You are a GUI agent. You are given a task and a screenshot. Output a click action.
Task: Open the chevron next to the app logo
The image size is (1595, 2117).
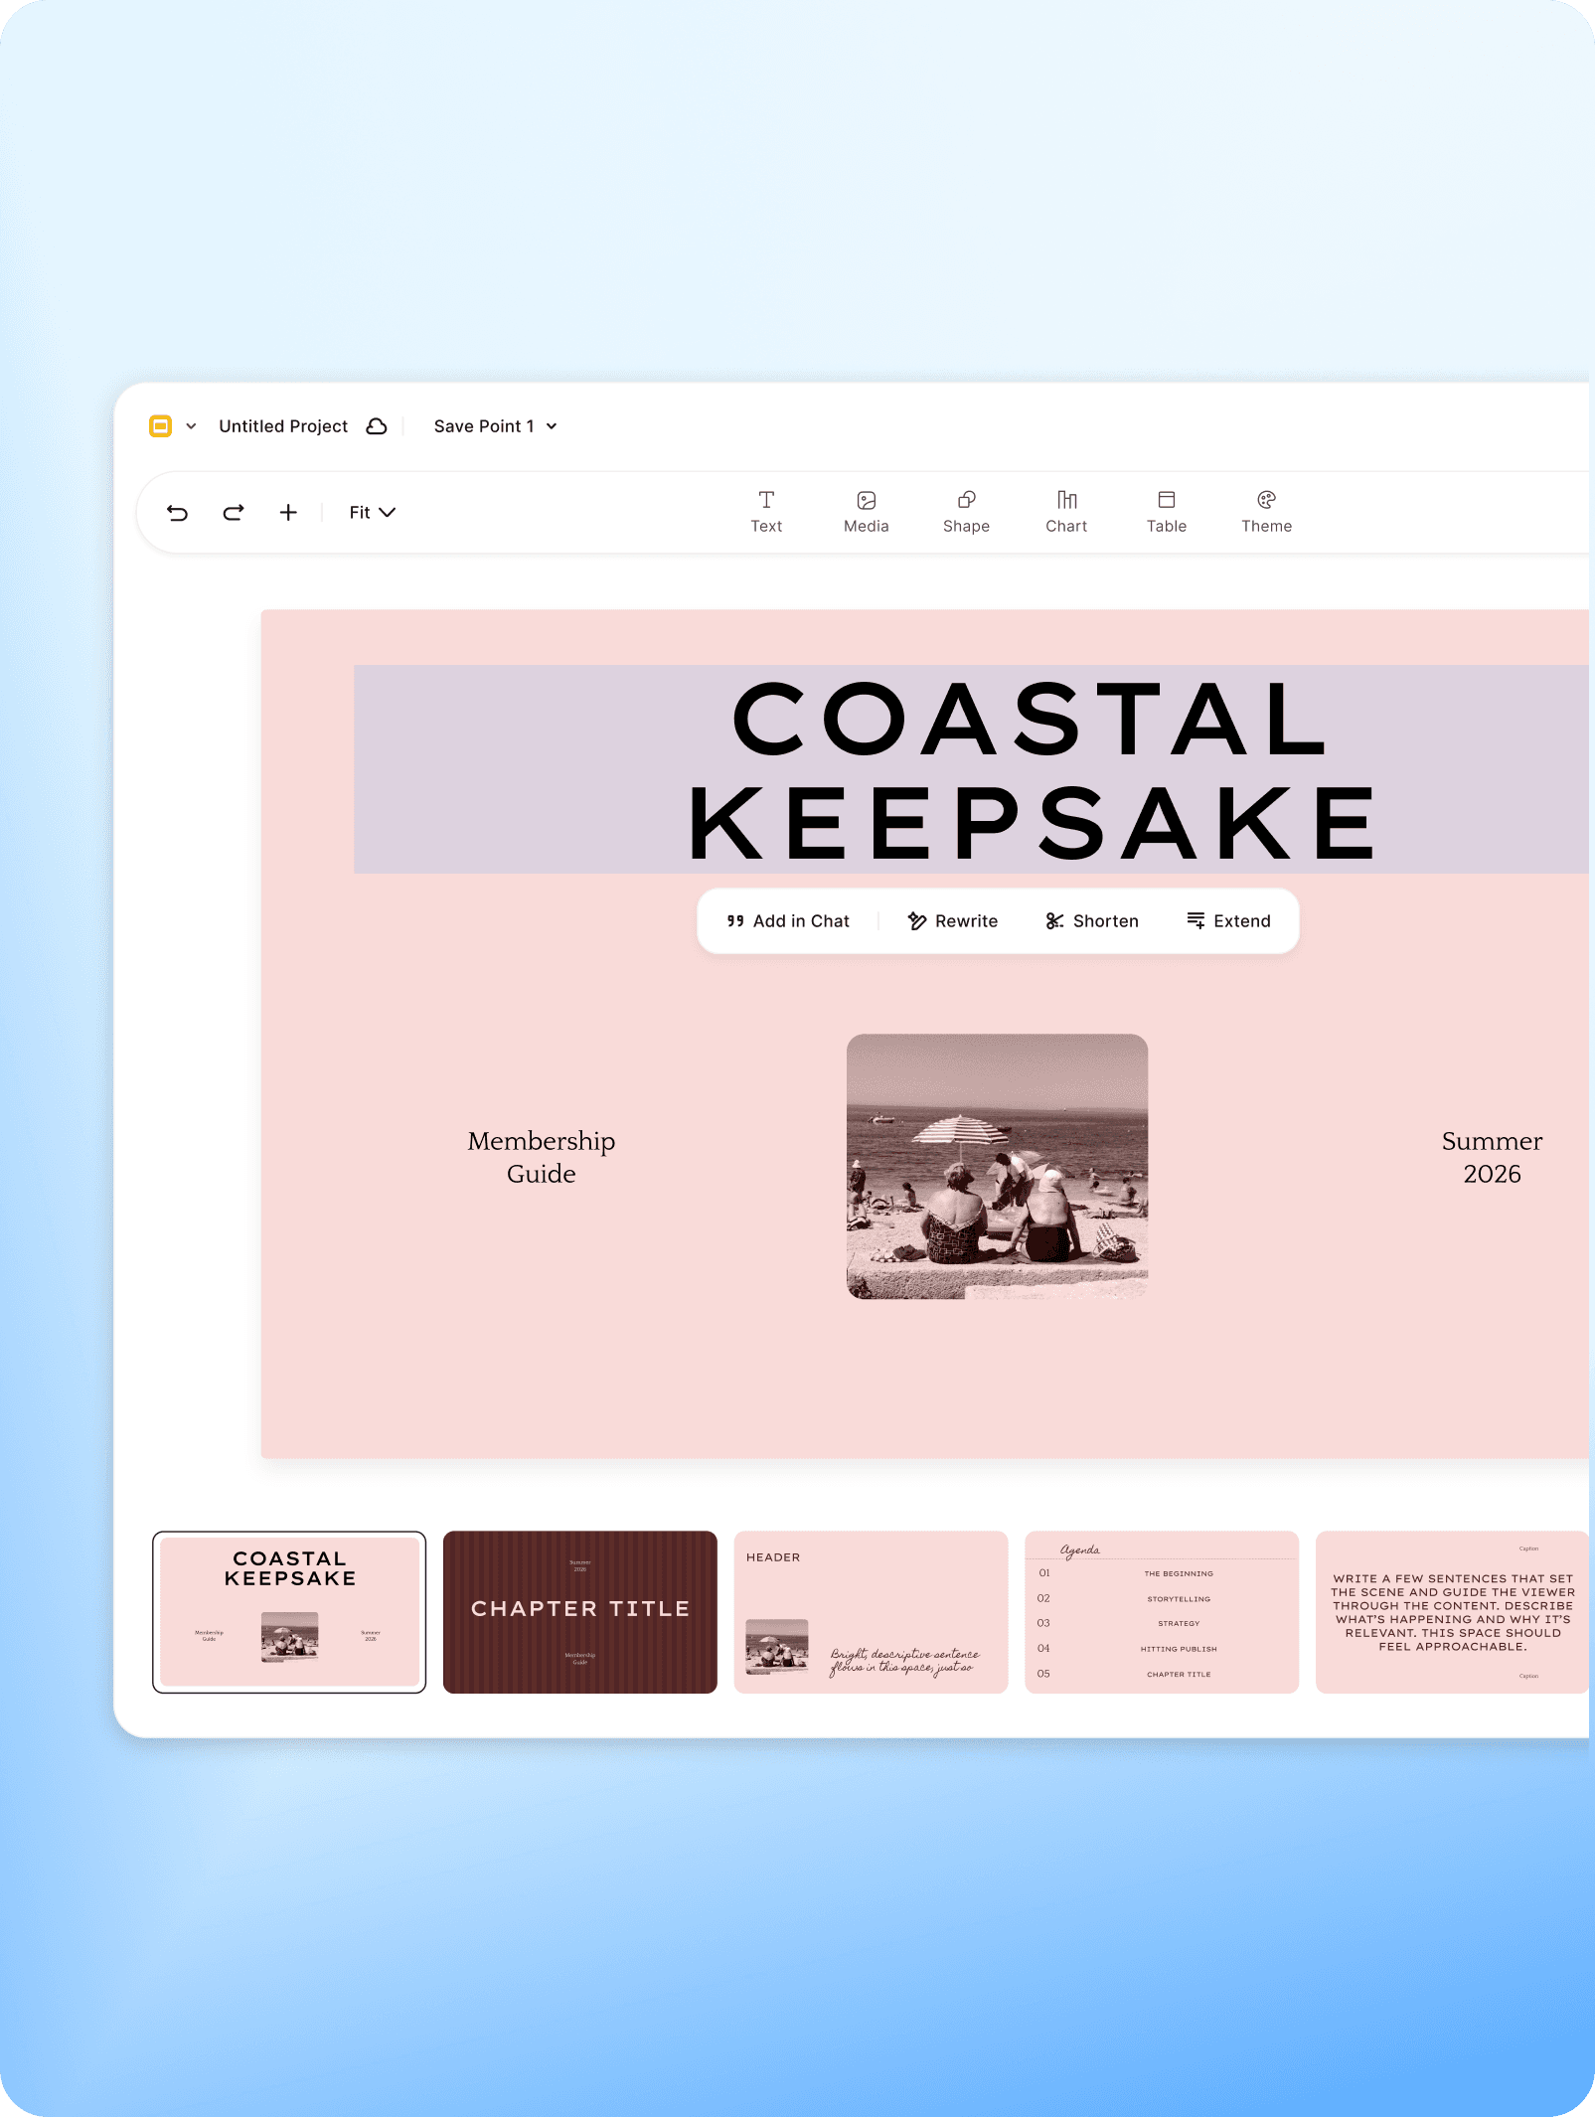190,425
